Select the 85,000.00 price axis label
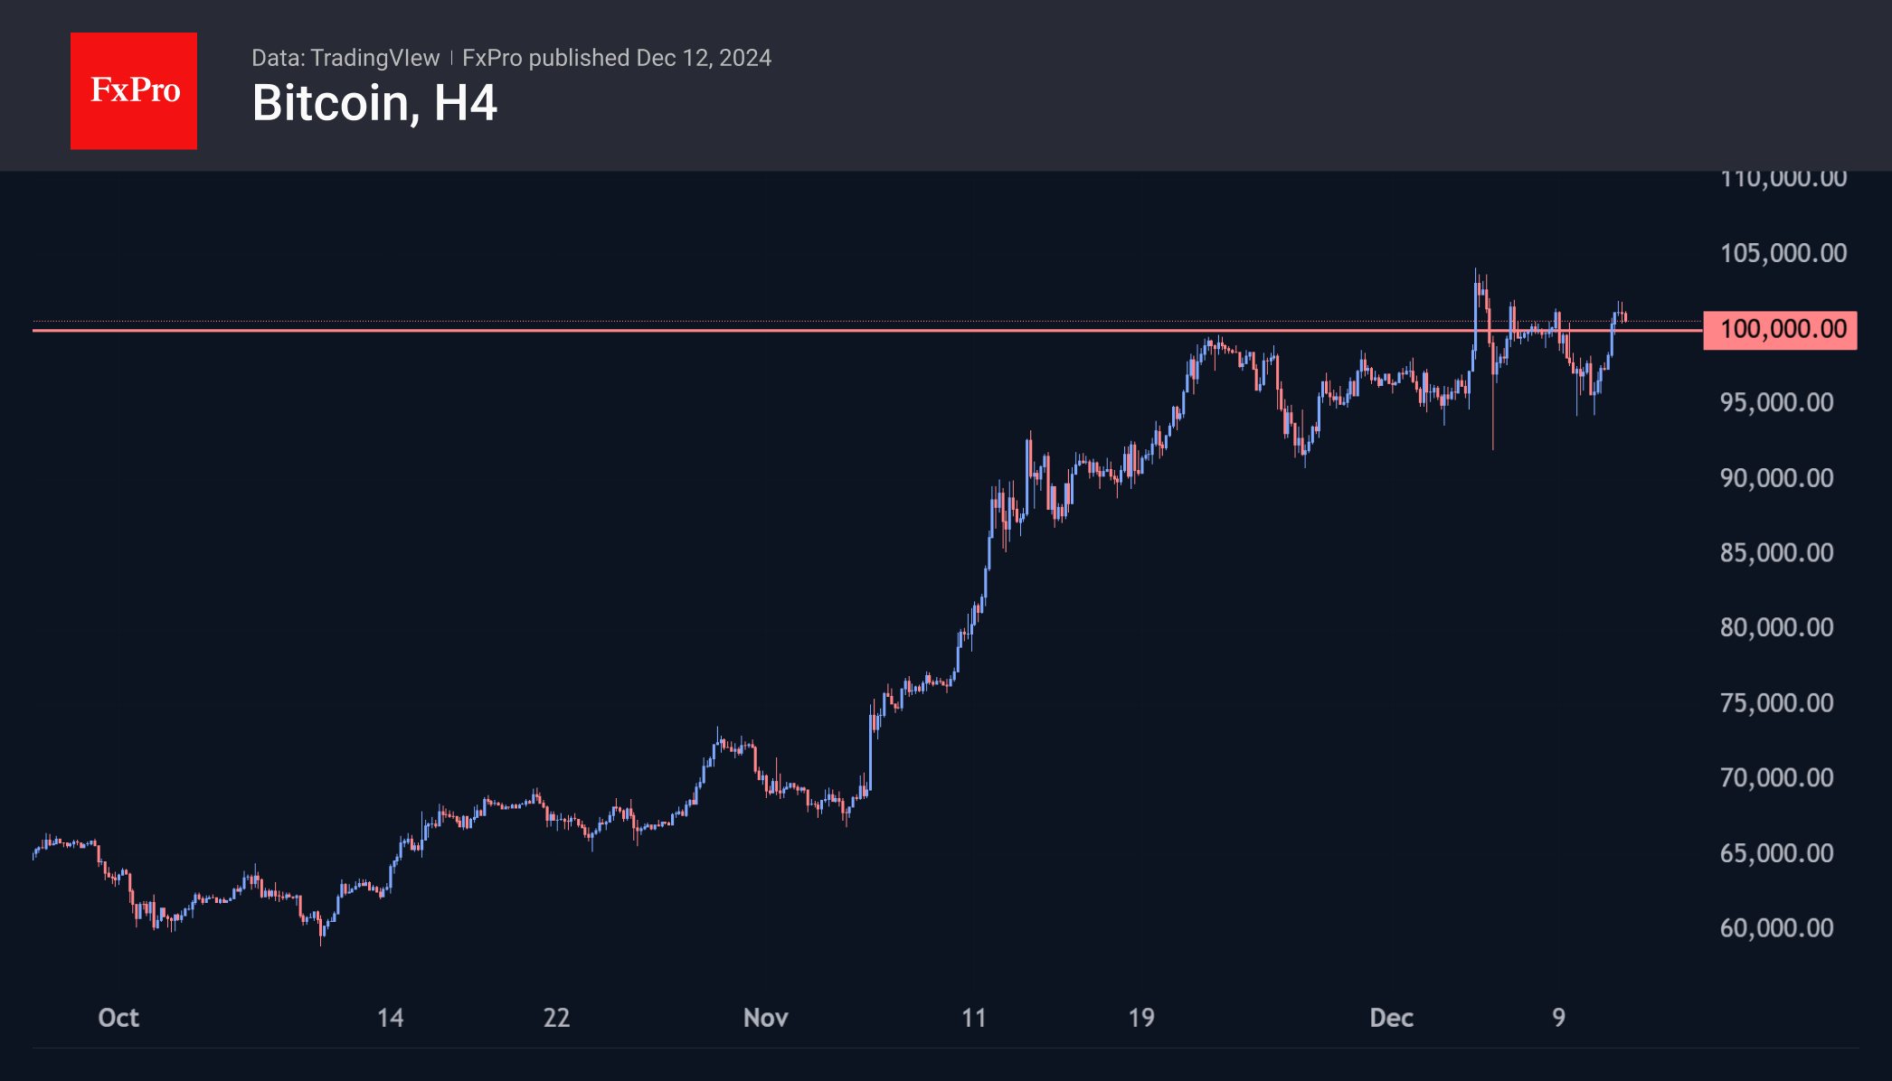The width and height of the screenshot is (1892, 1081). (x=1776, y=552)
